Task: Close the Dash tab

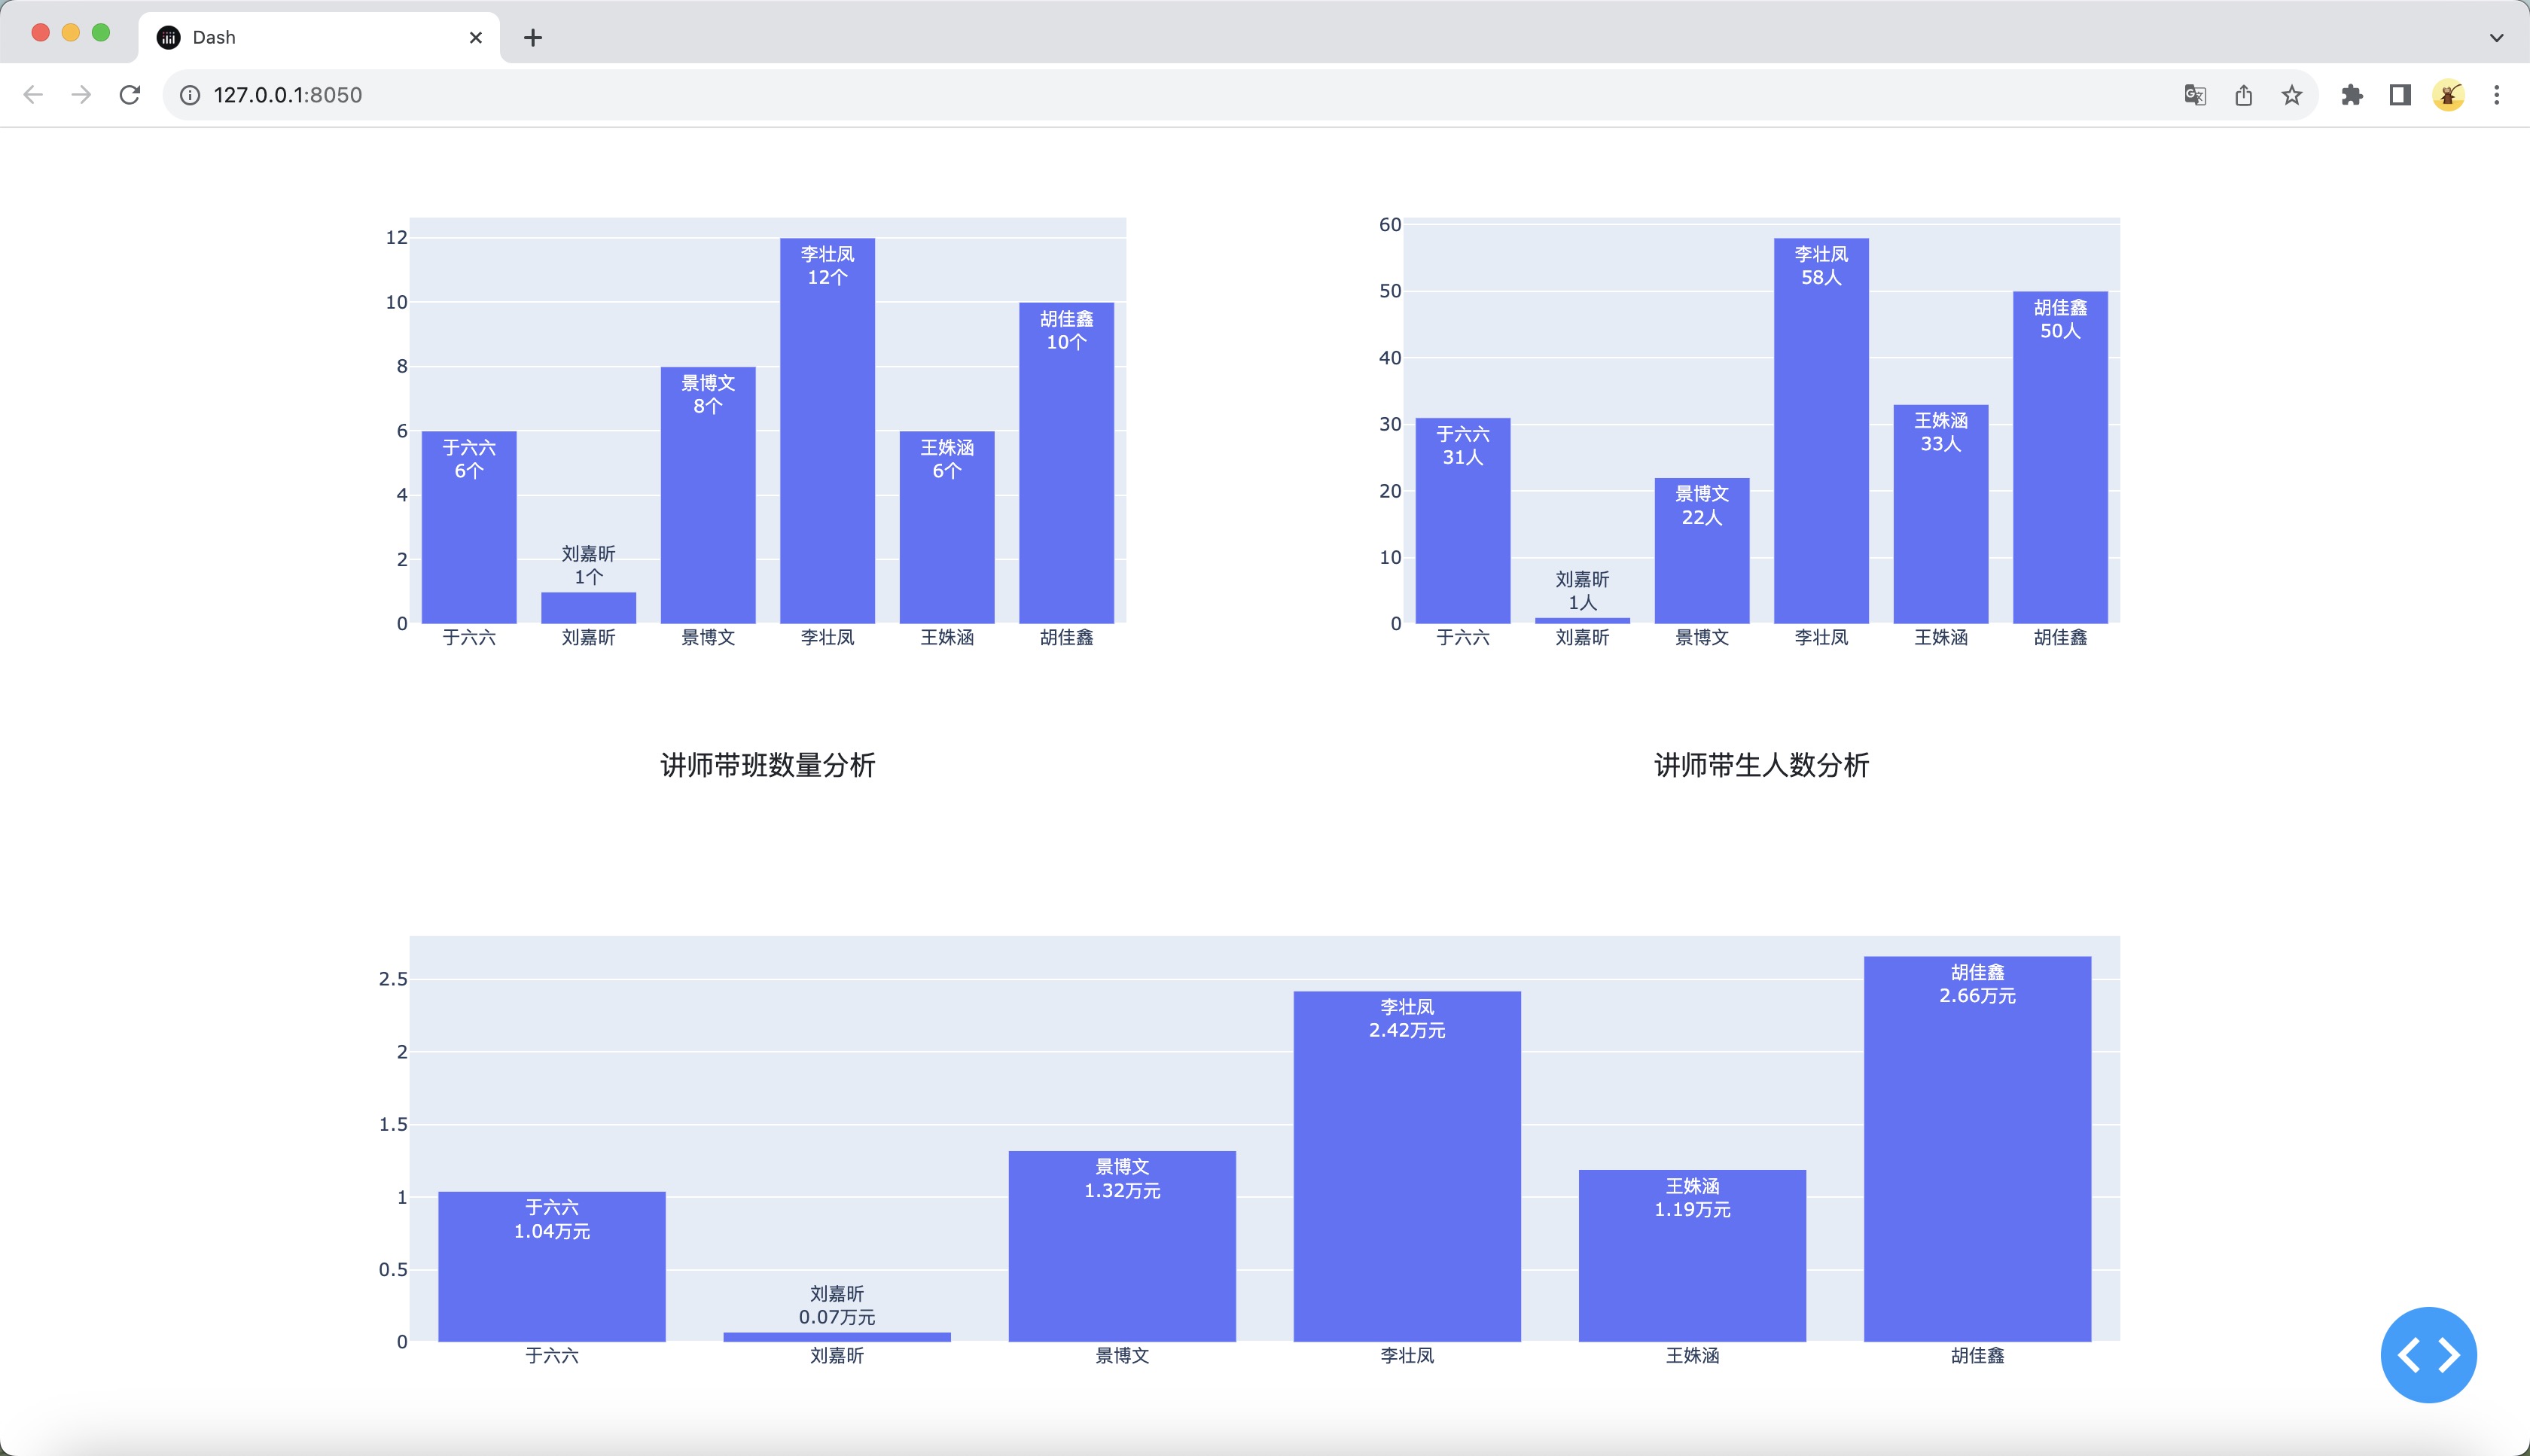Action: click(476, 38)
